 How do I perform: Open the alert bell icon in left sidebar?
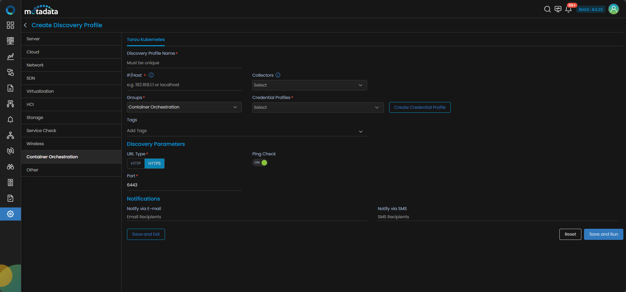coord(10,120)
